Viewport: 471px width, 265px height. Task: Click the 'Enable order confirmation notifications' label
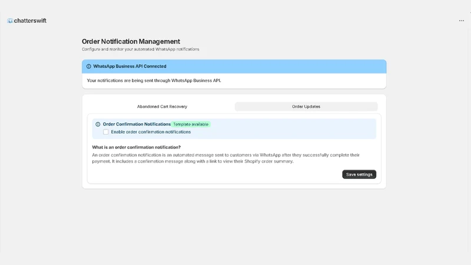coord(151,132)
